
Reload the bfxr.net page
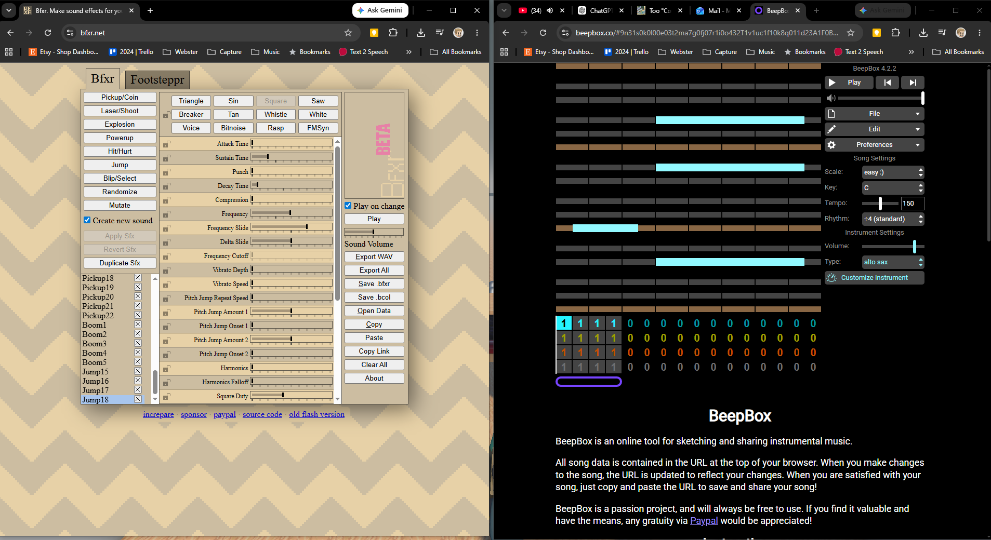[48, 33]
